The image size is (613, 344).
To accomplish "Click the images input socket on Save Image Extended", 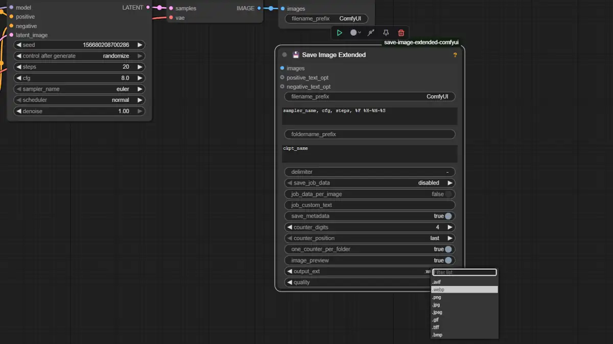I will pos(282,68).
